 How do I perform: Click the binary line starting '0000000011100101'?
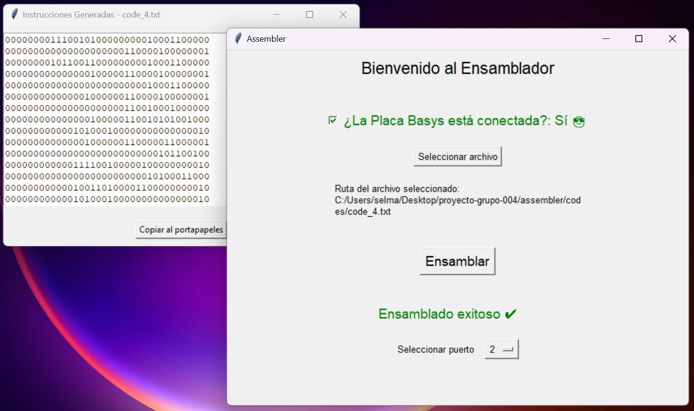pyautogui.click(x=107, y=40)
